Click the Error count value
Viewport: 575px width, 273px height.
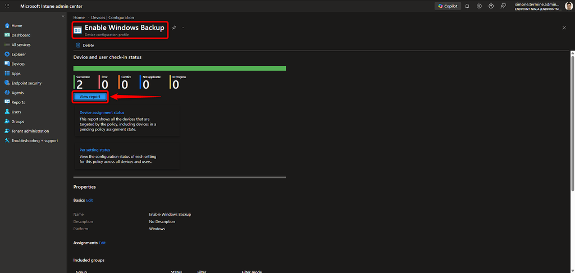(x=105, y=85)
